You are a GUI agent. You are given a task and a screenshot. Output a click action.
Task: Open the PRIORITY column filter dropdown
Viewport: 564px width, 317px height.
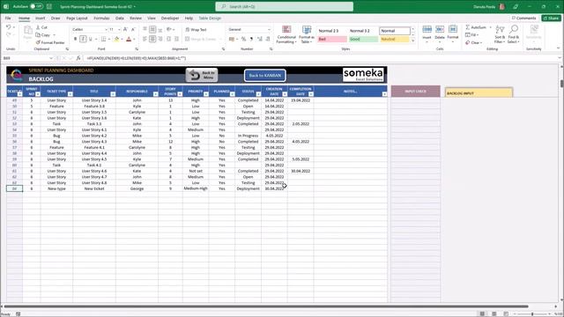[x=205, y=94]
